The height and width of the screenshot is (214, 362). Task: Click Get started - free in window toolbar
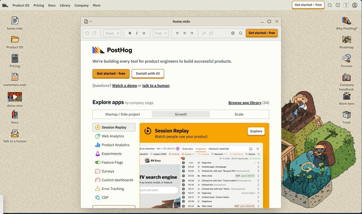[x=262, y=33]
